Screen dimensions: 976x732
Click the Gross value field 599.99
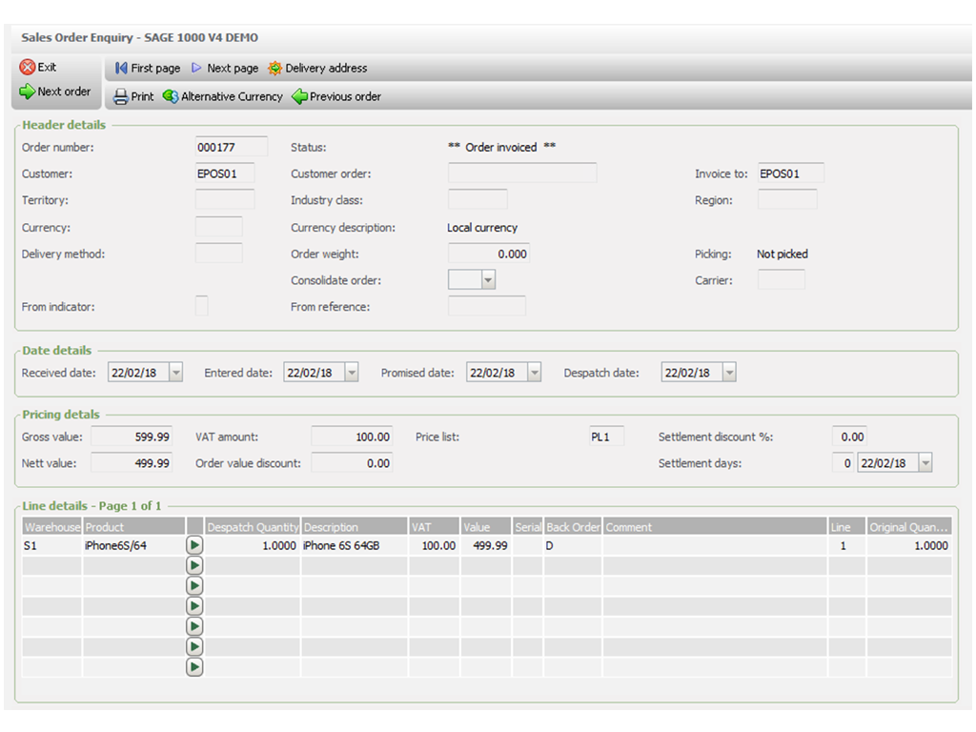pos(132,437)
